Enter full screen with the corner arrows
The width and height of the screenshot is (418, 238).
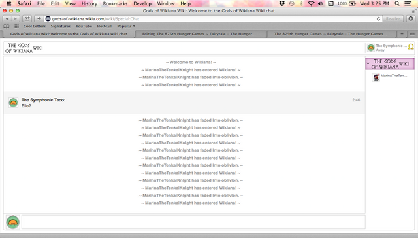coord(414,10)
